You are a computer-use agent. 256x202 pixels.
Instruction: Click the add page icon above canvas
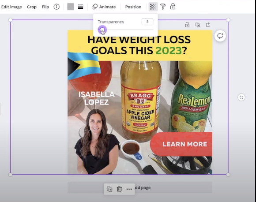click(208, 25)
